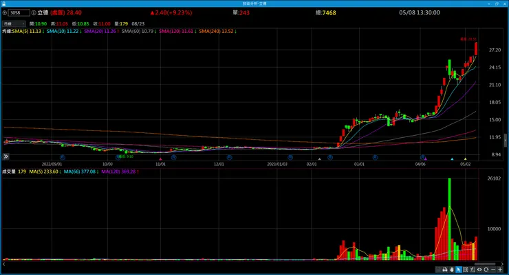Click the 26102 volume axis label

pyautogui.click(x=494, y=178)
